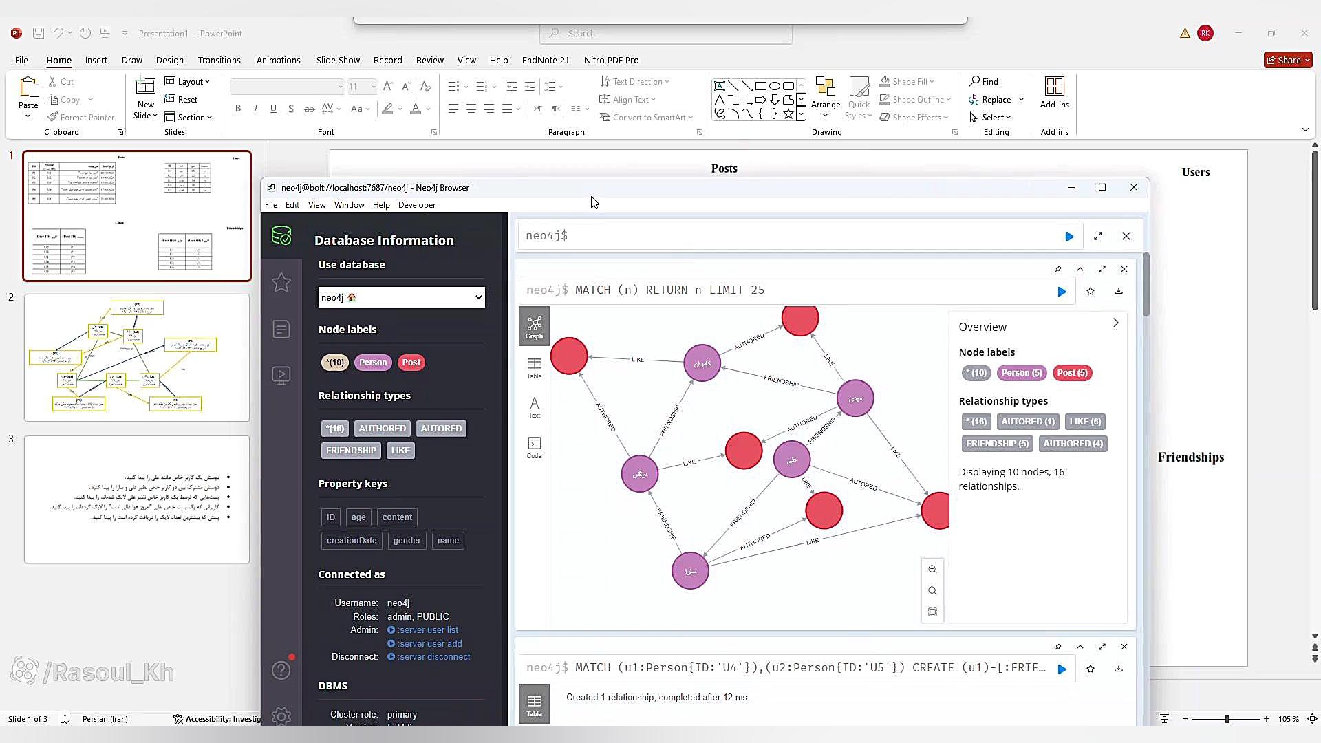Toggle Bold formatting in Font group
Image resolution: width=1321 pixels, height=743 pixels.
[x=238, y=109]
